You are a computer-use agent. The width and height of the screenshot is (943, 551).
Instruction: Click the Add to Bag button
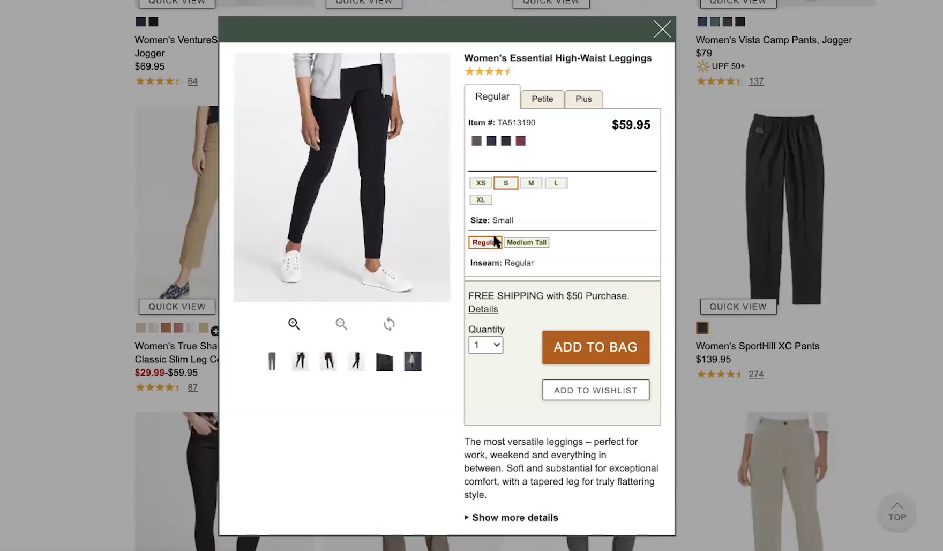pyautogui.click(x=595, y=347)
